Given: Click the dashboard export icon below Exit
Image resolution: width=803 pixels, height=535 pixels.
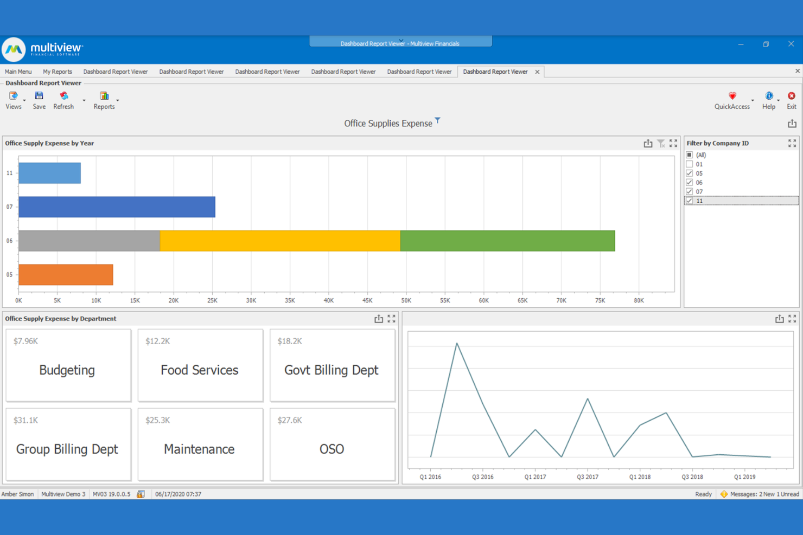Looking at the screenshot, I should point(792,124).
